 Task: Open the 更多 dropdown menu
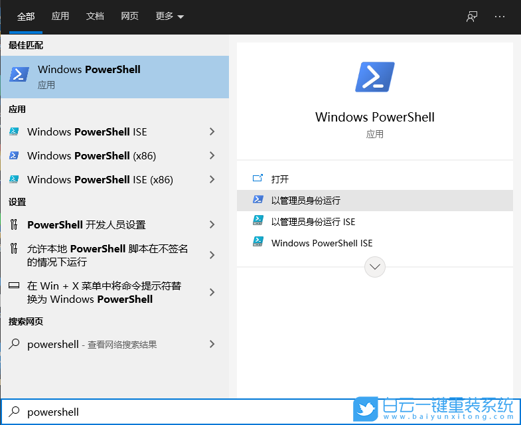point(169,16)
